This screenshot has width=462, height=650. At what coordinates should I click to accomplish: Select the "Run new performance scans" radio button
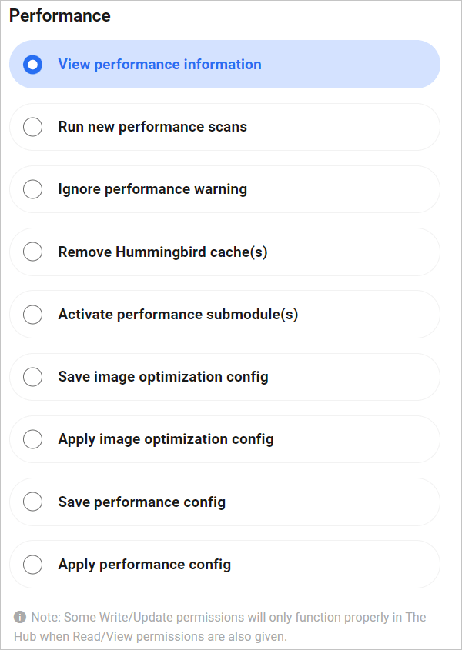click(32, 126)
